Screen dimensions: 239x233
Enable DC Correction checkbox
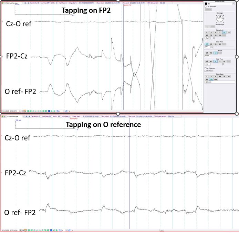(x=206, y=68)
